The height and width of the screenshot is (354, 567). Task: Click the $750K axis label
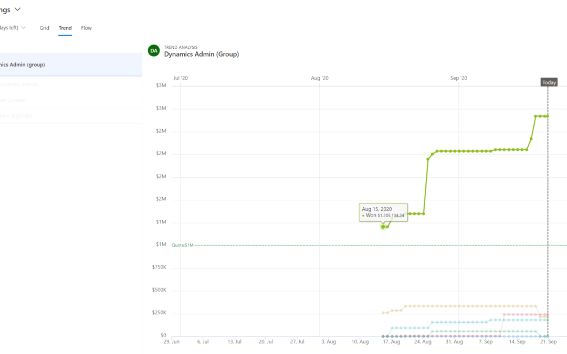pyautogui.click(x=159, y=267)
